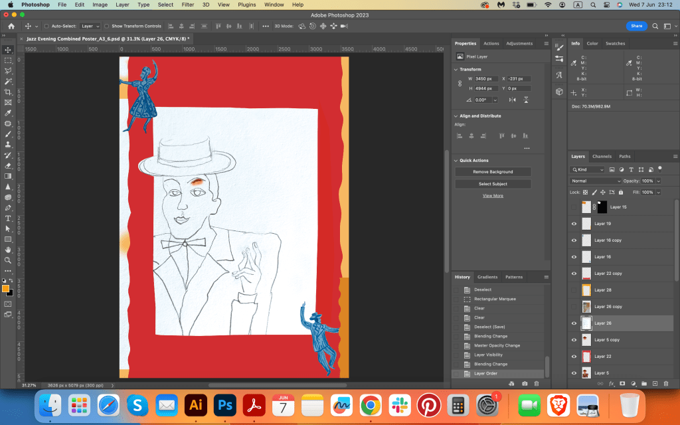Open the blend mode Normal dropdown
This screenshot has width=680, height=425.
coord(596,181)
